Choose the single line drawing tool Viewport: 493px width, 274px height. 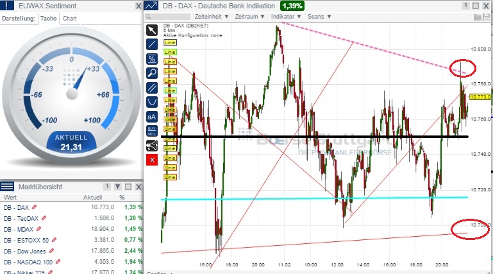152,44
